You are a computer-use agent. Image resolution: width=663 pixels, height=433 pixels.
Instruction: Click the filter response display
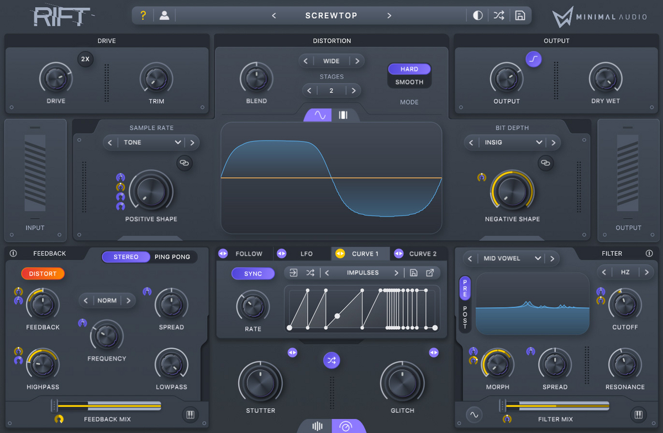[532, 304]
